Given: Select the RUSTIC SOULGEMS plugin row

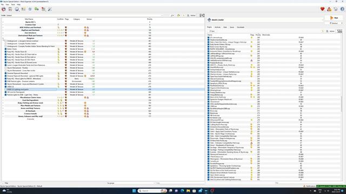Looking at the screenshot, I should point(274,49).
